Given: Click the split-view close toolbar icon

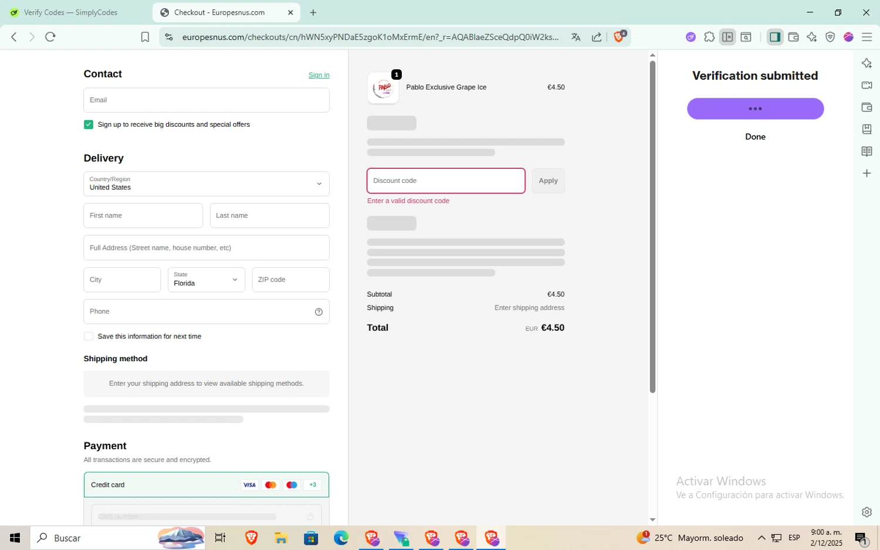Looking at the screenshot, I should click(x=727, y=37).
